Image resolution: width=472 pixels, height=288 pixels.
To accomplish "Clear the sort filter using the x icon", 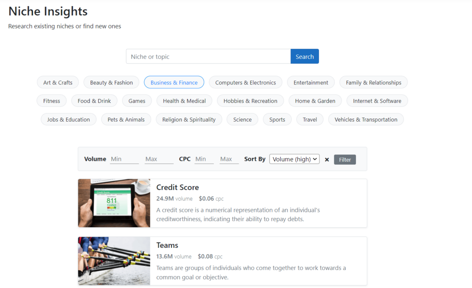I will pos(327,159).
